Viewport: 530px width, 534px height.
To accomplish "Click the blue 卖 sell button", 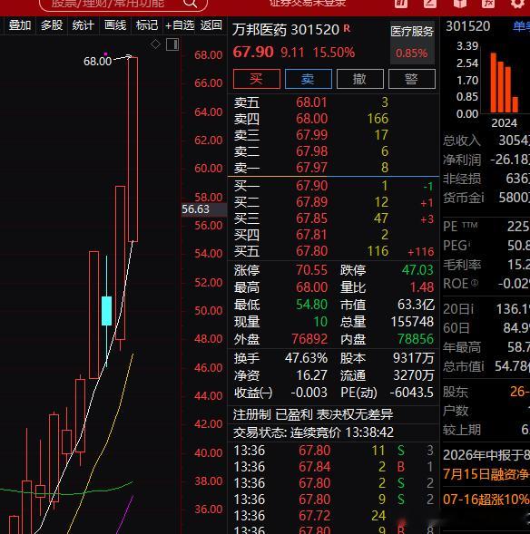I will coord(309,79).
